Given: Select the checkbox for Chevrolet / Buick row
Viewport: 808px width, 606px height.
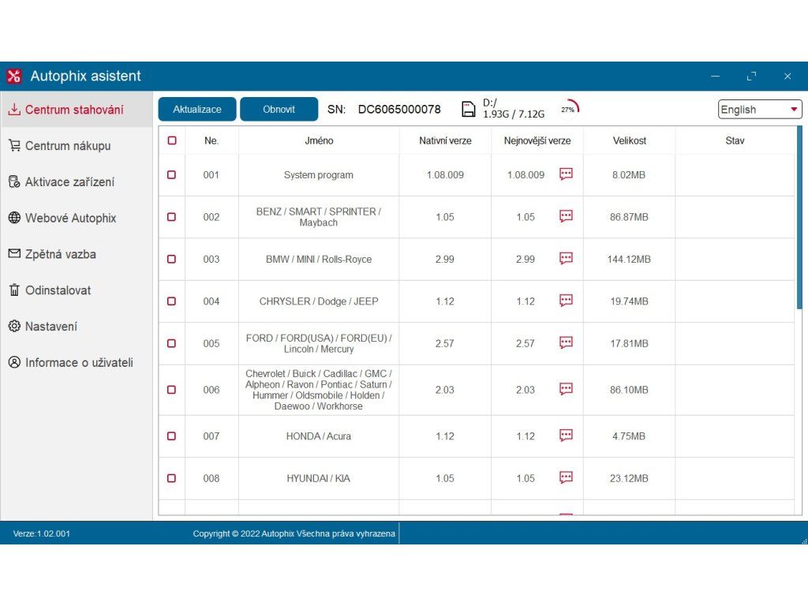Looking at the screenshot, I should 172,389.
